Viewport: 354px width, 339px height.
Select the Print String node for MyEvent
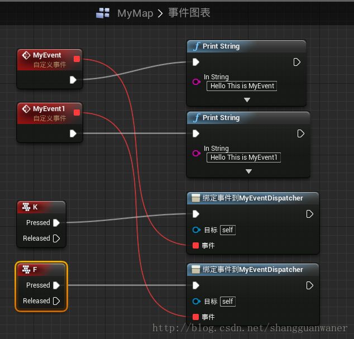point(247,46)
